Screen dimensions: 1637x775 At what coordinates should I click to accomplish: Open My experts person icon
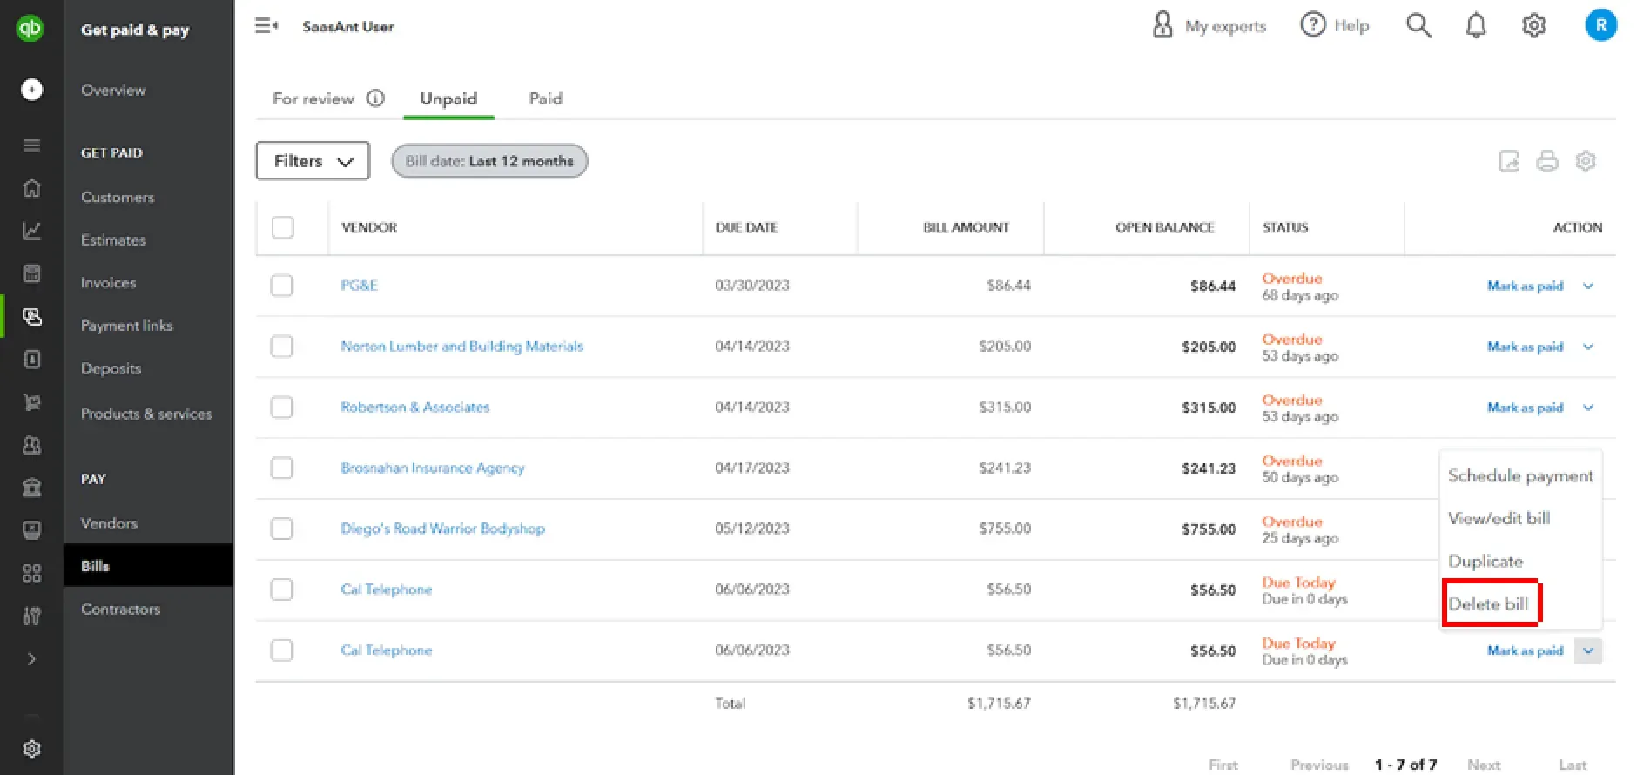[x=1162, y=25]
